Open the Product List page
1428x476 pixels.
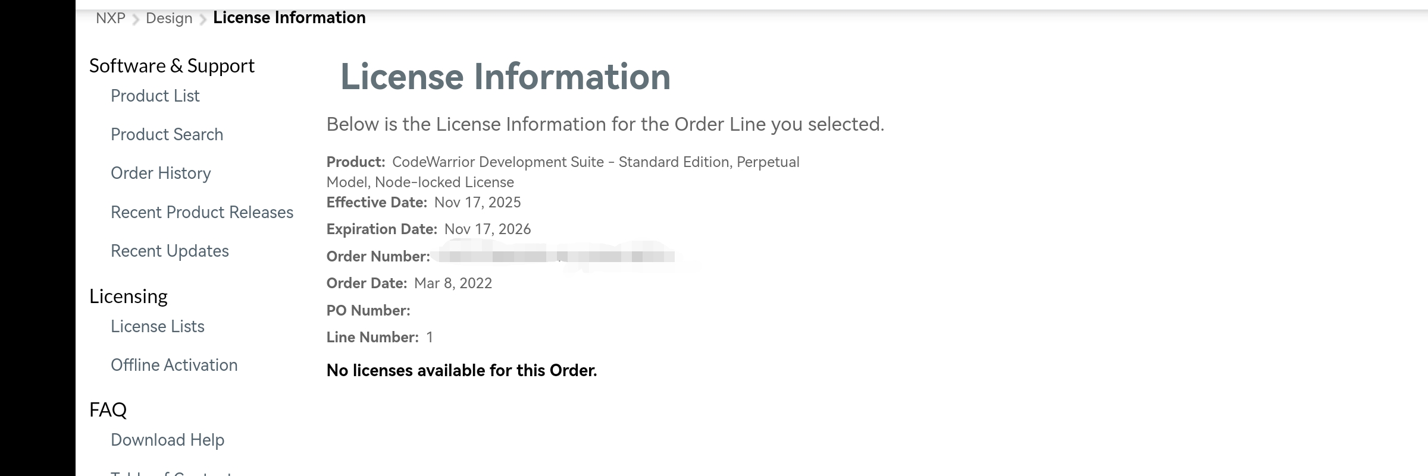click(155, 96)
